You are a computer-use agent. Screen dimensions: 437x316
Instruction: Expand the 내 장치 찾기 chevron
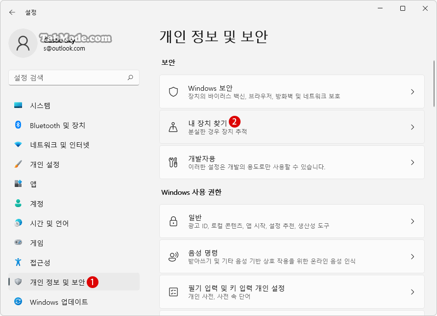[413, 127]
